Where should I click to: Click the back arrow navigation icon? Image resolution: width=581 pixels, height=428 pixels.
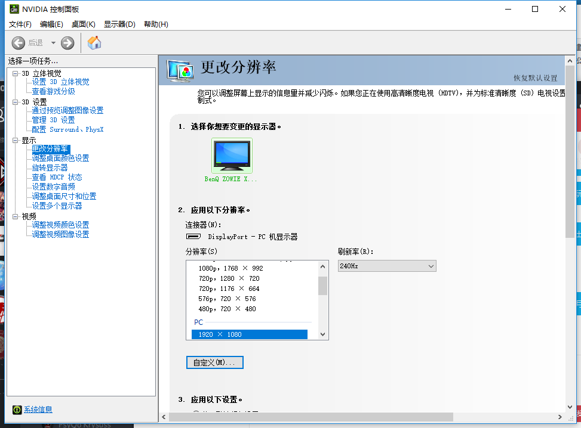pos(18,43)
